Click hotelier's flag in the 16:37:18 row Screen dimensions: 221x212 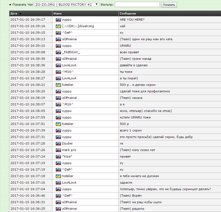click(58, 176)
